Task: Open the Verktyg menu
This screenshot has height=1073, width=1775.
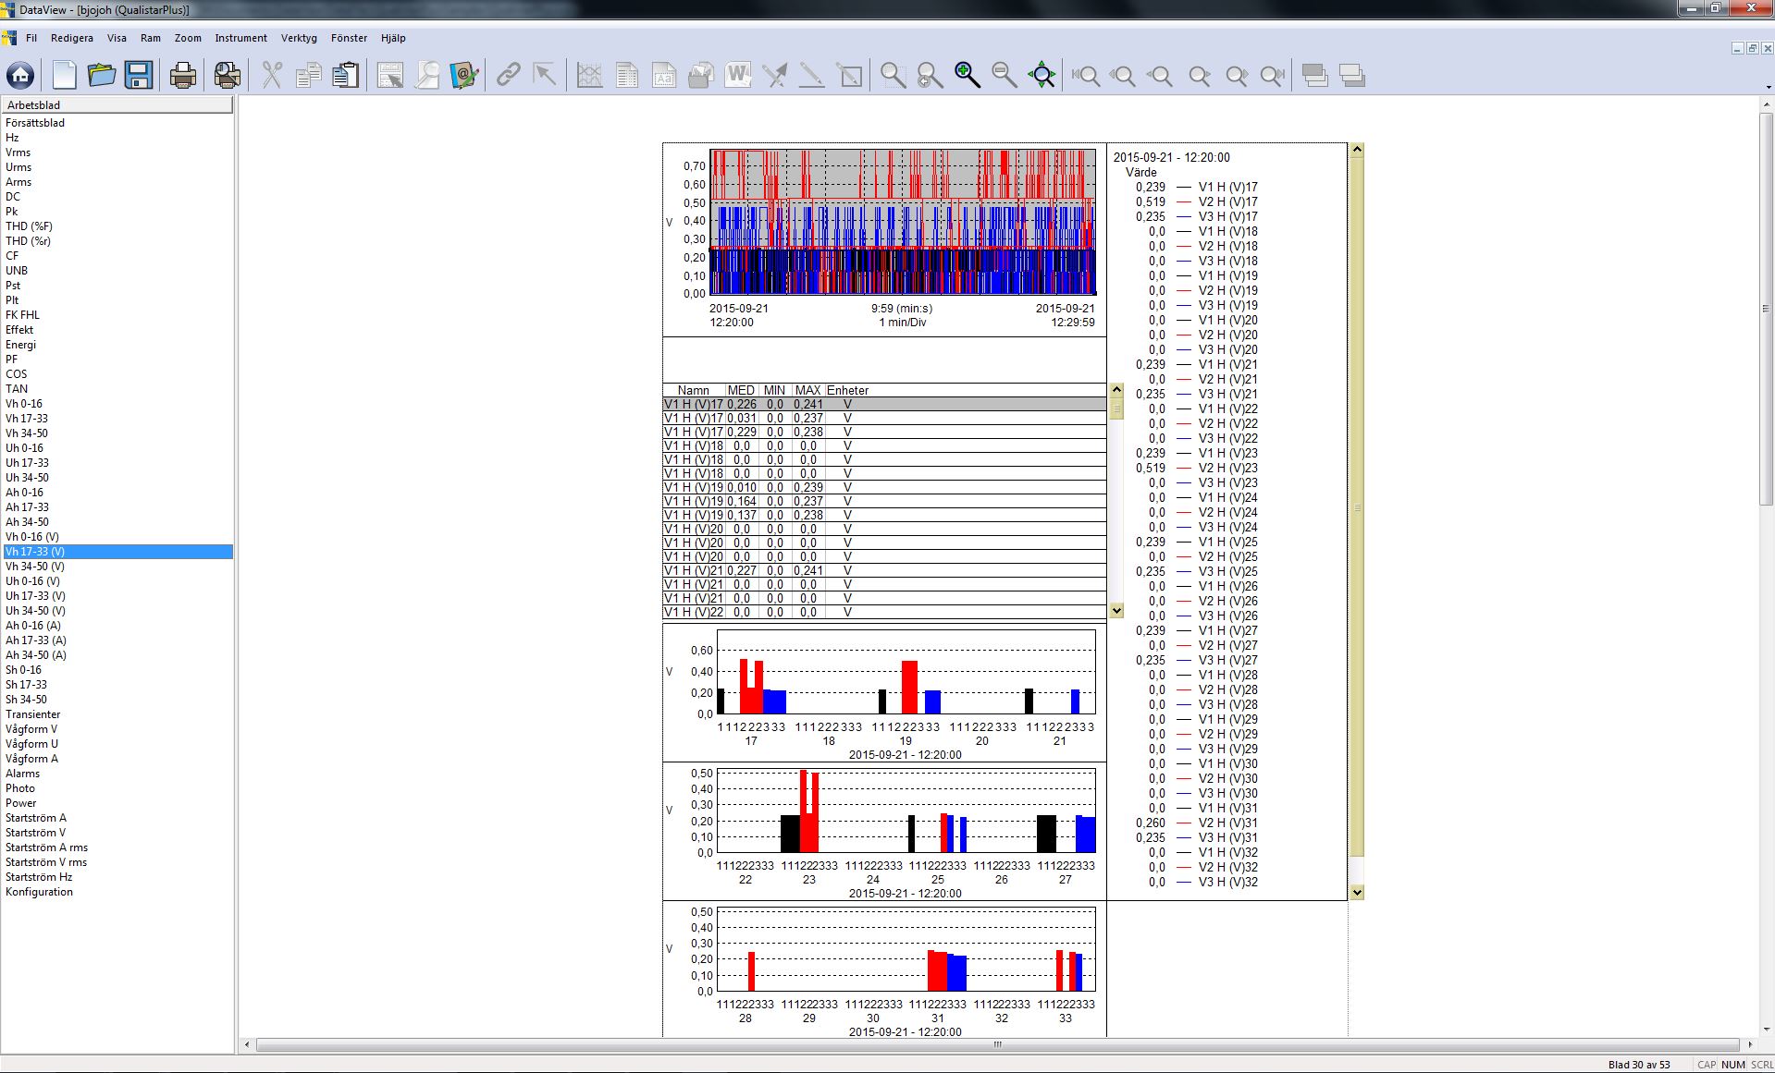Action: [299, 38]
